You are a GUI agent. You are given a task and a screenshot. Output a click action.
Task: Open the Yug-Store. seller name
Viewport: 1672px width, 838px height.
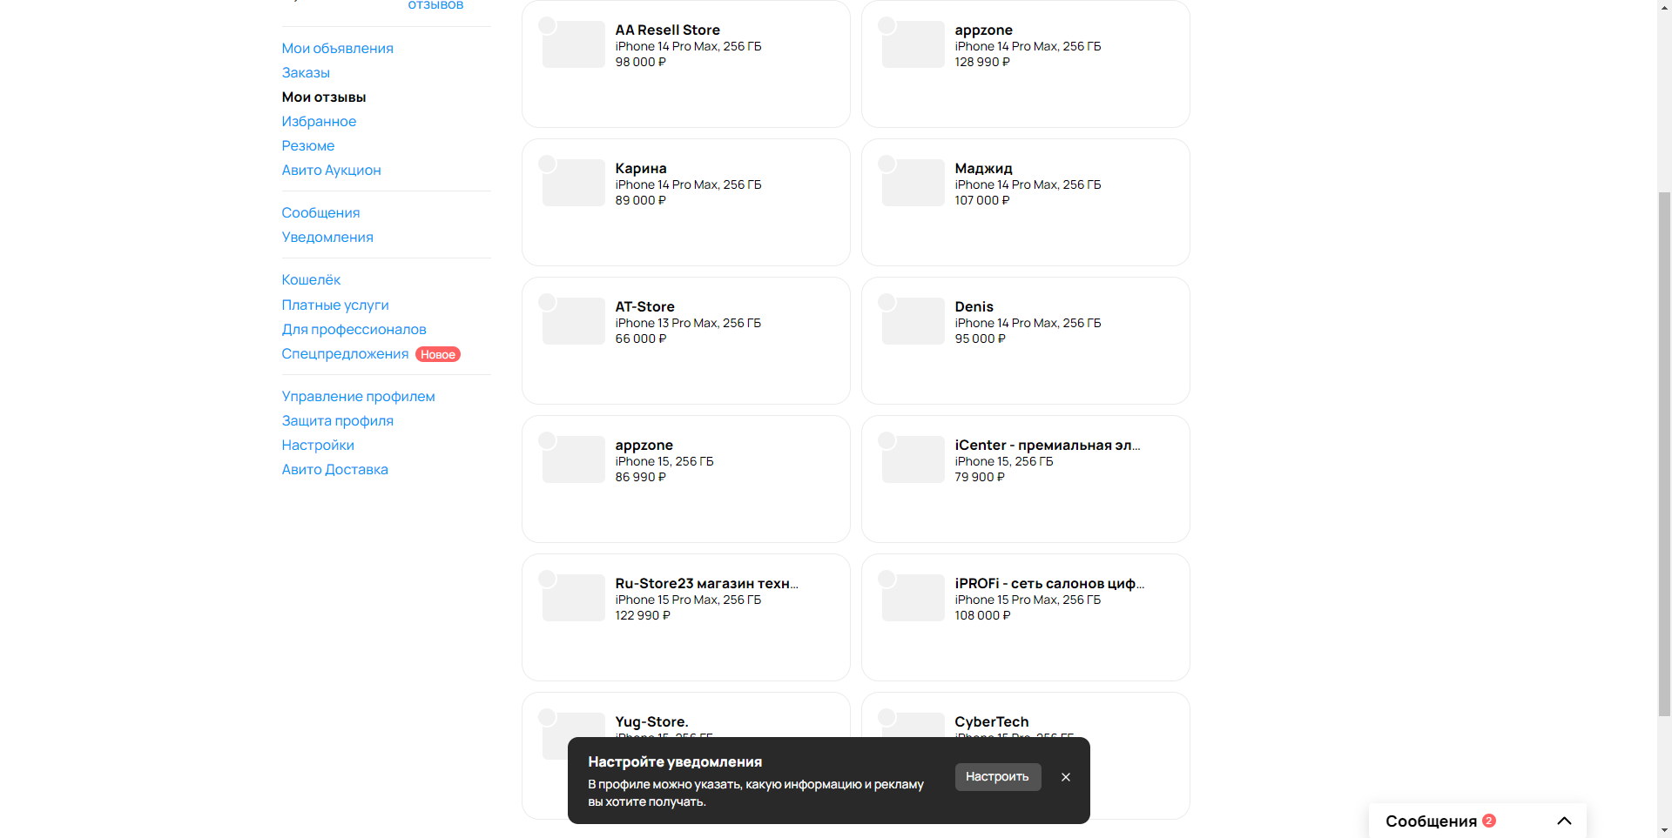click(652, 721)
